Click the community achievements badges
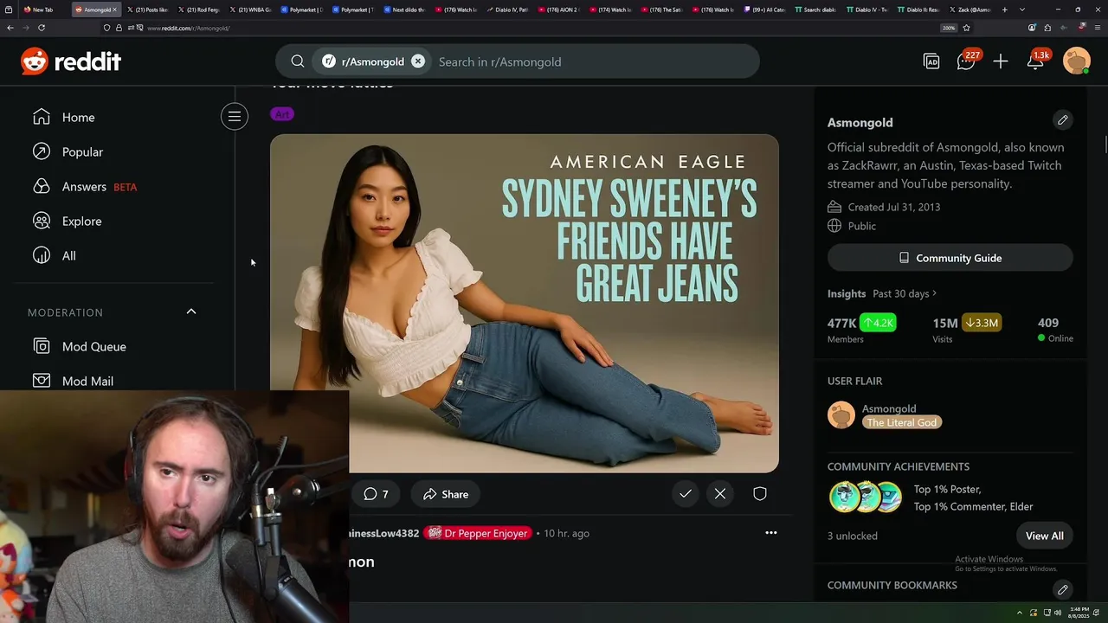 coord(866,497)
